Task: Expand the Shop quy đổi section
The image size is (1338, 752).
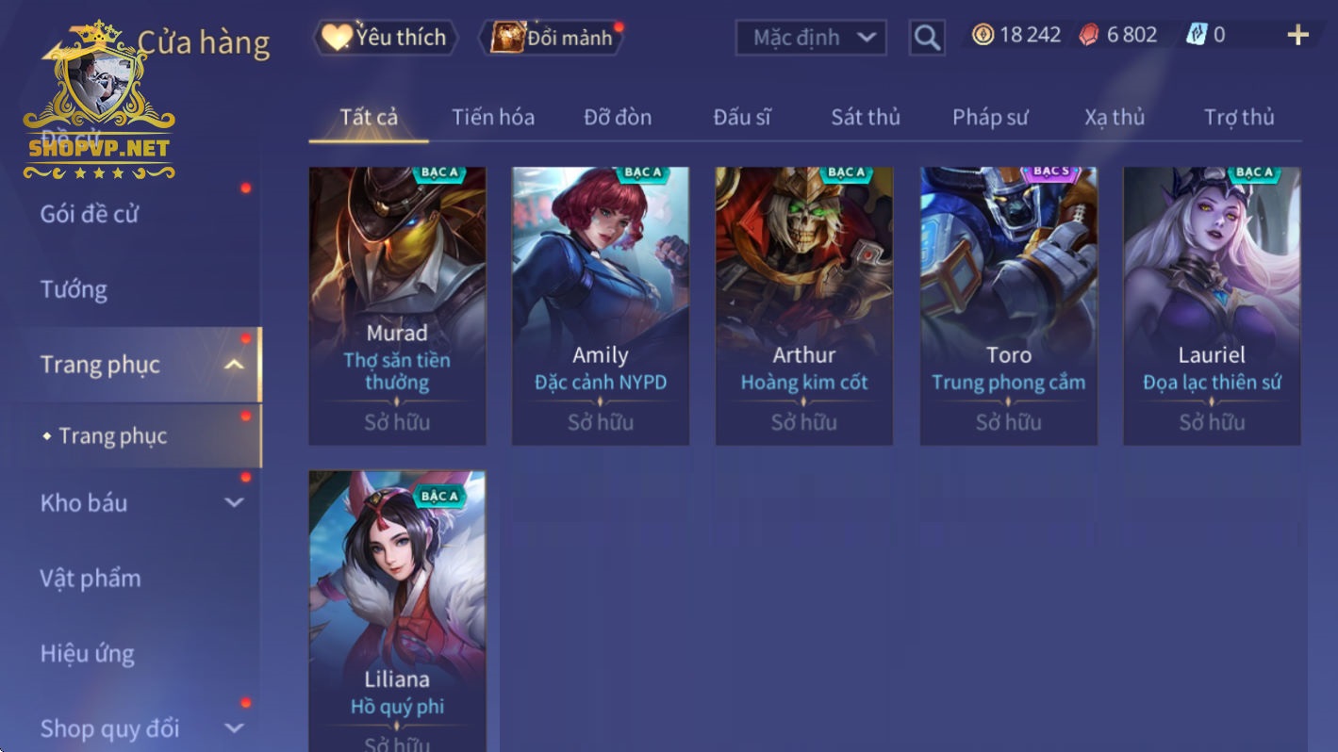Action: [234, 728]
